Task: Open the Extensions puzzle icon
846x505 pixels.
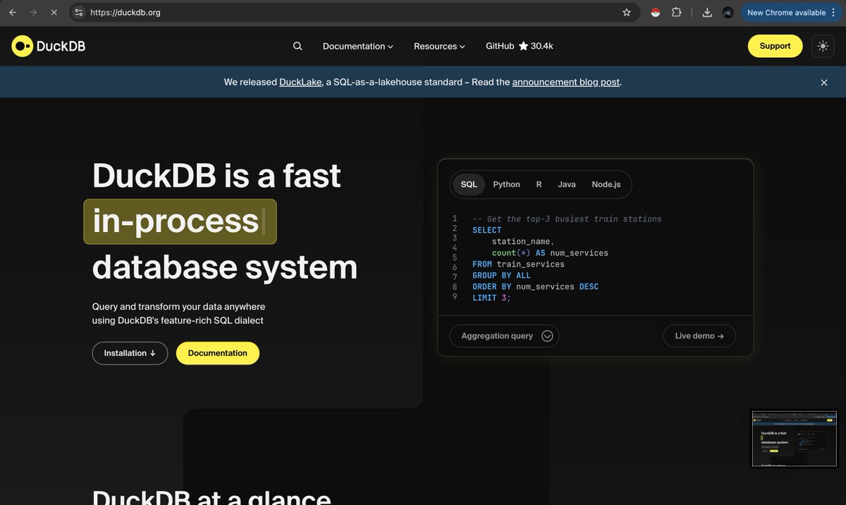Action: point(677,12)
